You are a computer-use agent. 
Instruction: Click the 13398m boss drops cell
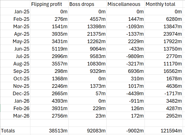(87, 26)
